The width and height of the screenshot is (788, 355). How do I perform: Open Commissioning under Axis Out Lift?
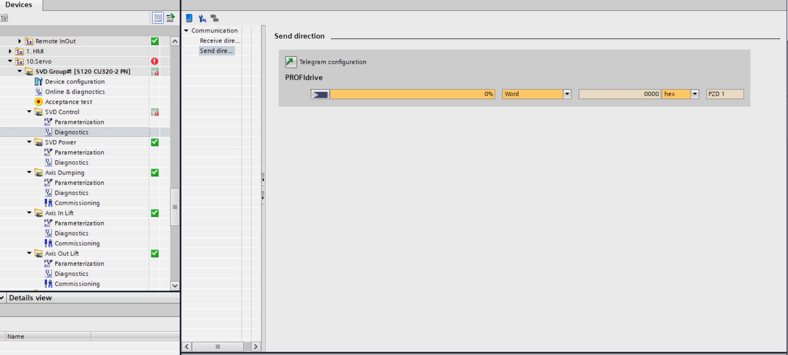pyautogui.click(x=77, y=284)
